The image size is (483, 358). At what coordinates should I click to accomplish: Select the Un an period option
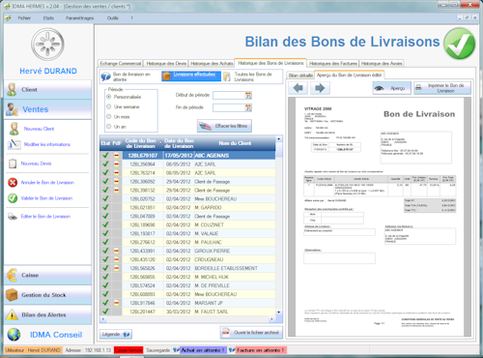(x=109, y=127)
